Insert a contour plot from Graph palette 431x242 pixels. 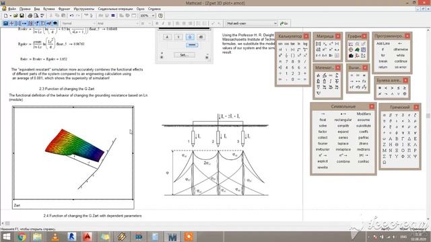[364, 50]
